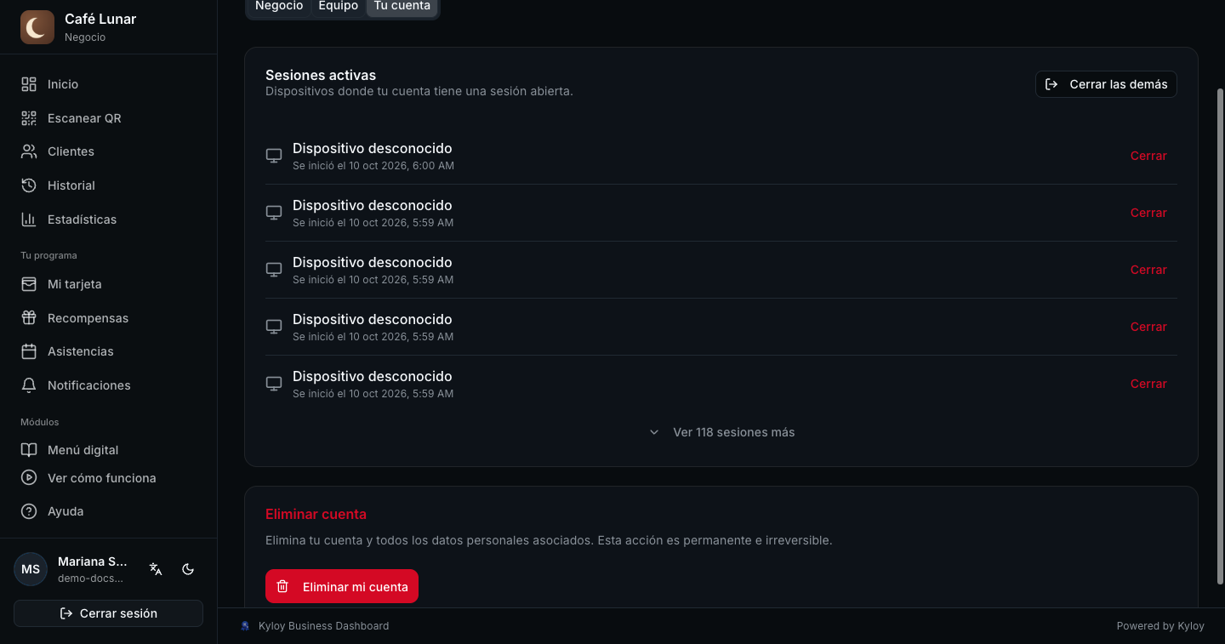
Task: Click the Cerrar sesión button
Action: point(108,613)
